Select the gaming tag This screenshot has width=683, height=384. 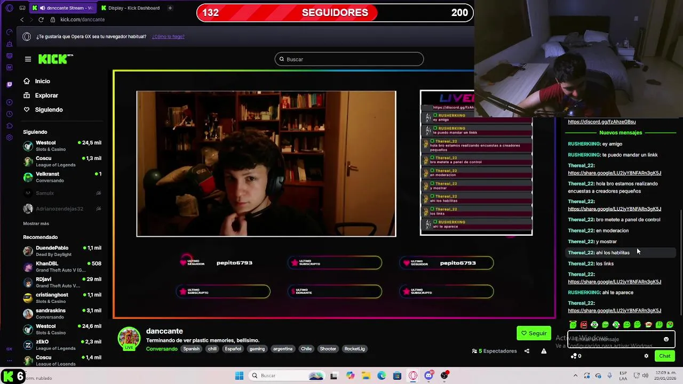tap(257, 349)
